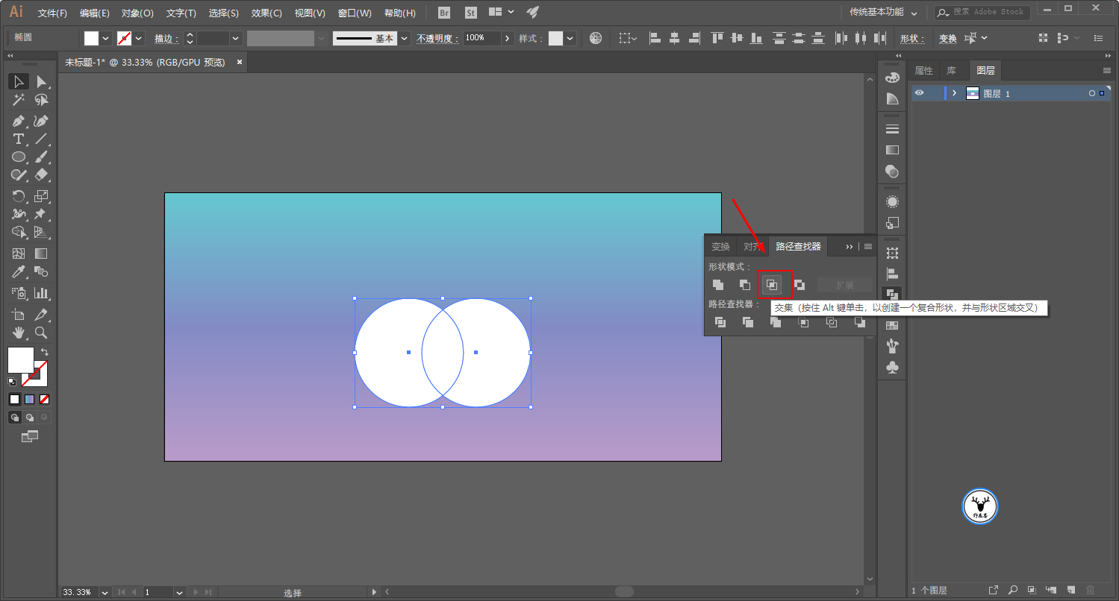Open the 对象(O) menu

click(137, 13)
